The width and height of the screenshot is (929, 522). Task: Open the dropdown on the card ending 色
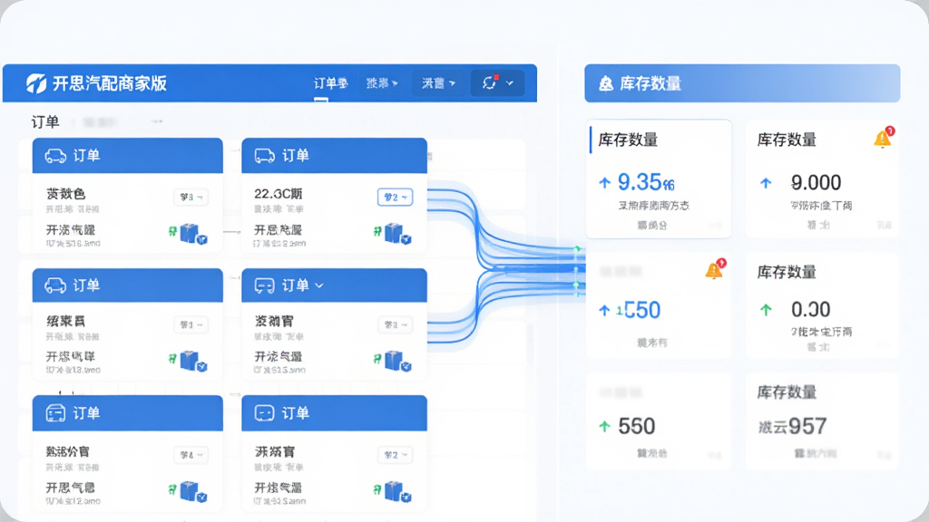tap(191, 197)
